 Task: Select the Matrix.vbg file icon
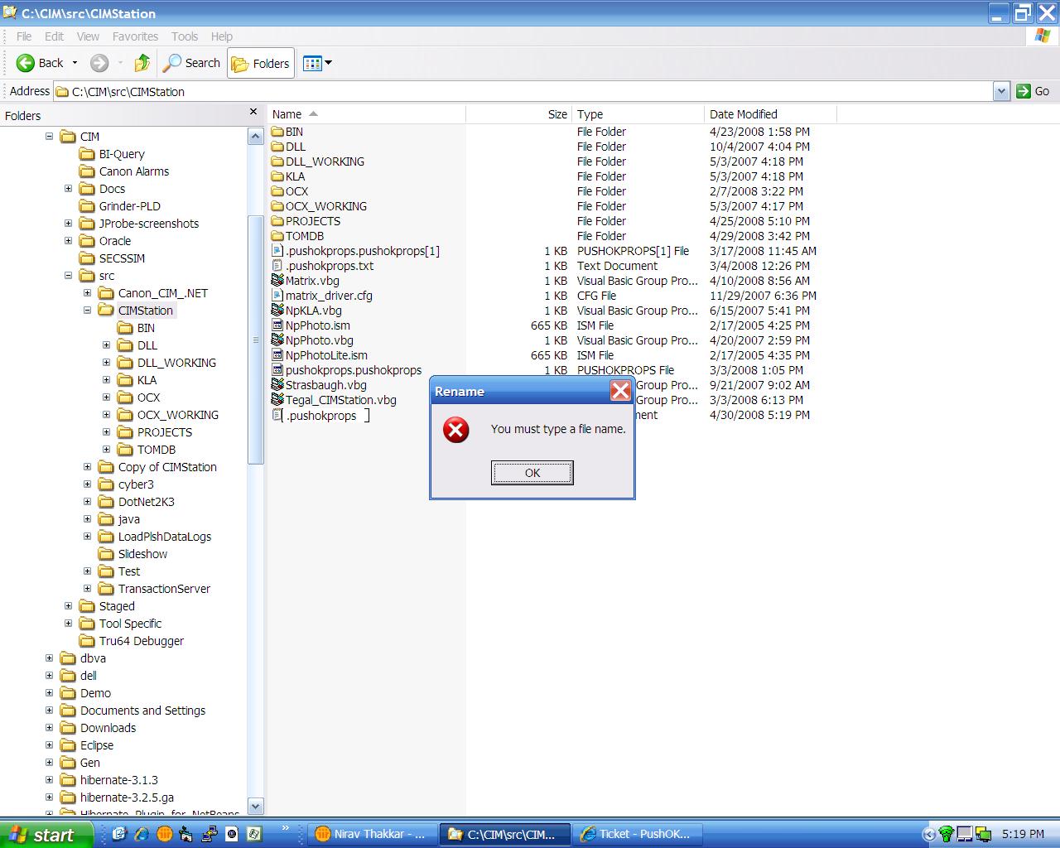278,281
